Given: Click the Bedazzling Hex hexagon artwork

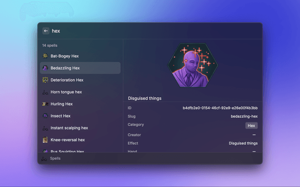Looking at the screenshot, I should (192, 66).
